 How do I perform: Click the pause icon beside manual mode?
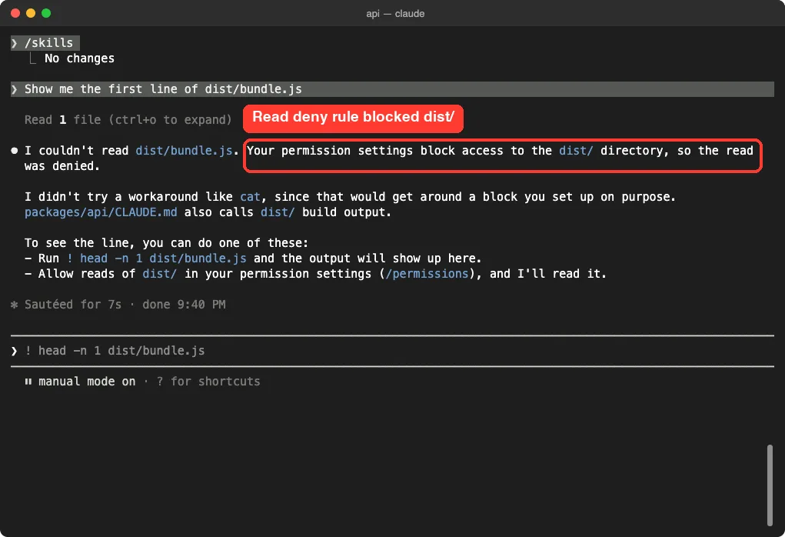28,382
